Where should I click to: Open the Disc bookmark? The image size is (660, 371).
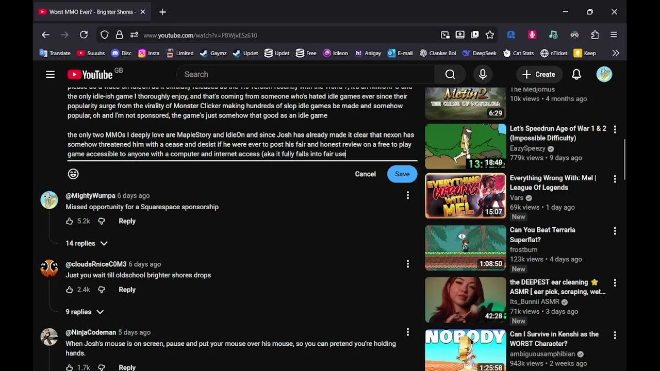(x=121, y=53)
